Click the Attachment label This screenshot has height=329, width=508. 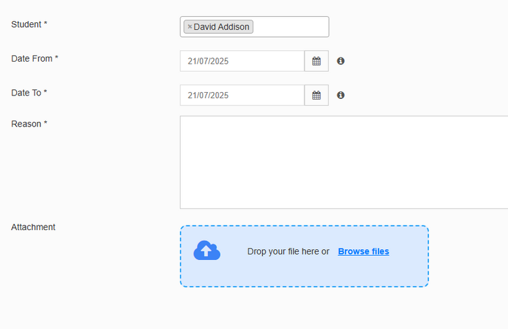coord(33,227)
